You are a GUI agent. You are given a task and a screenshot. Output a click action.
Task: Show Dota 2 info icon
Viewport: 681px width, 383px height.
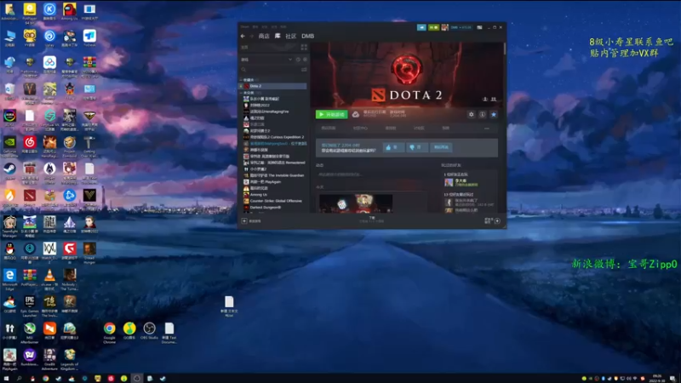tap(483, 115)
